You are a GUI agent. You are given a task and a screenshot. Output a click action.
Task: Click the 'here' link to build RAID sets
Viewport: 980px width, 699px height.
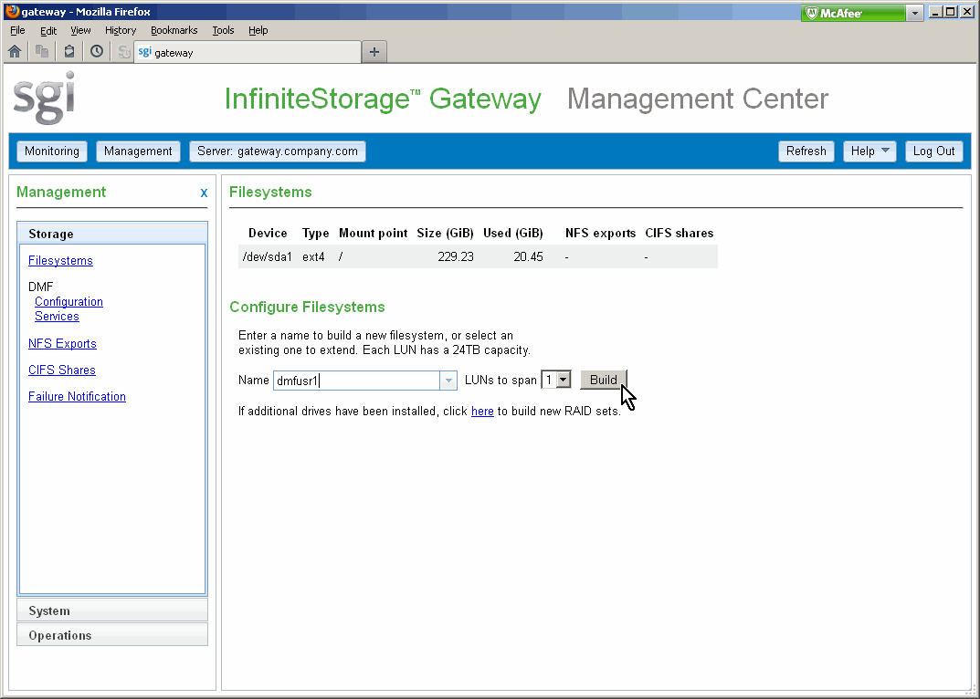coord(482,411)
